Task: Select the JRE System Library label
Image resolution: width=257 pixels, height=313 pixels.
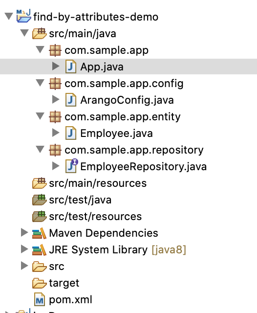Action: (98, 250)
